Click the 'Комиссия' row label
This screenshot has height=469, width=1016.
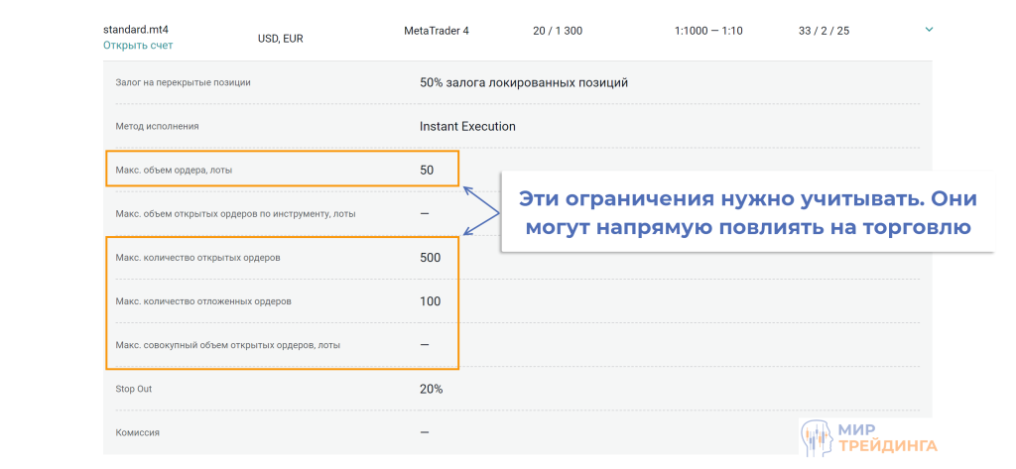138,432
